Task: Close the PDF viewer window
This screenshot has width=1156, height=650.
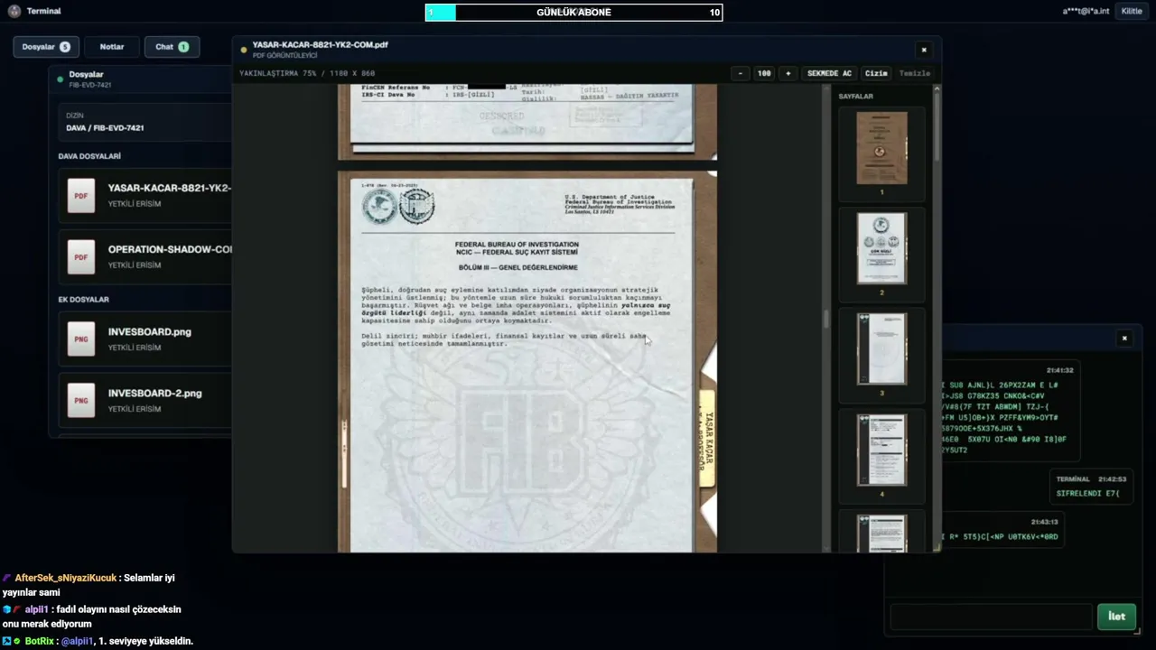Action: [923, 50]
